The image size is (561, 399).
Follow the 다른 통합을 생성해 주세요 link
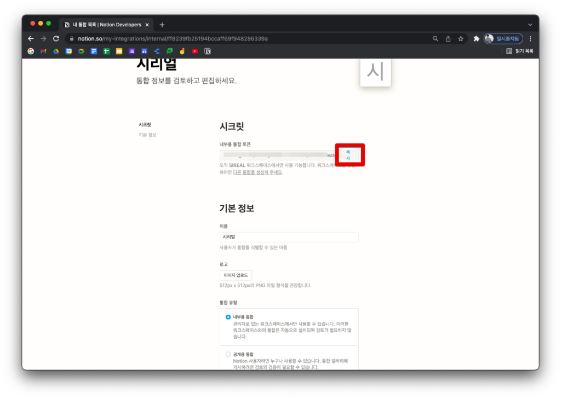click(x=257, y=172)
